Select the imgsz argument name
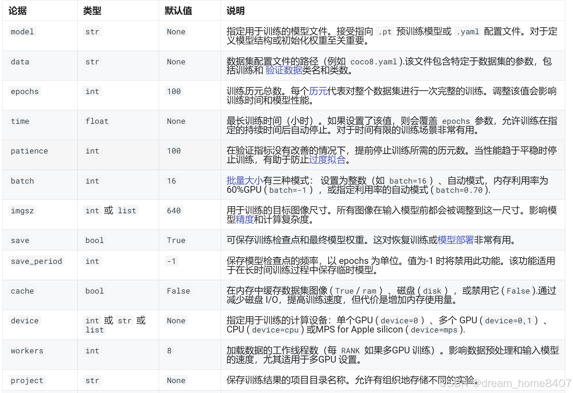The width and height of the screenshot is (573, 393). pos(22,211)
